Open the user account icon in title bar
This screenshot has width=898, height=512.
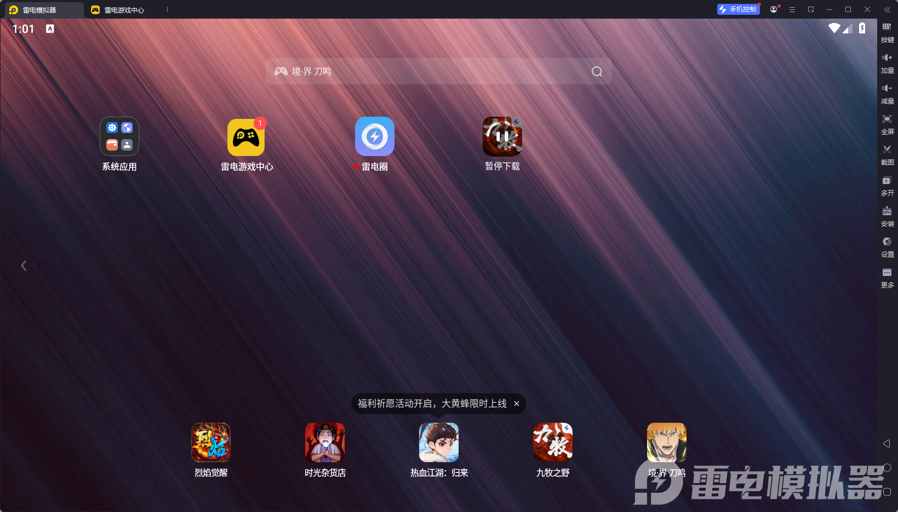[774, 9]
